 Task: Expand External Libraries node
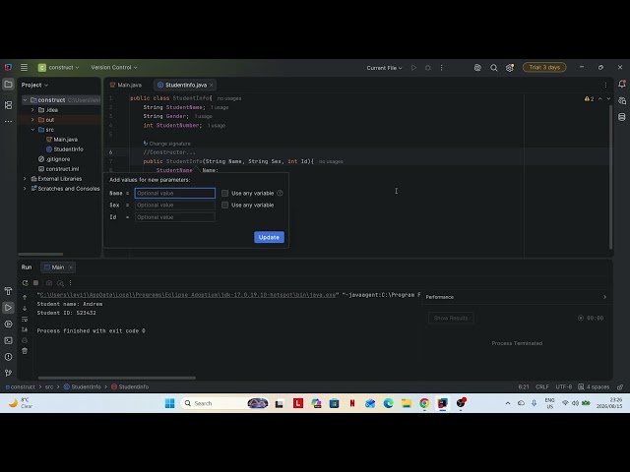pyautogui.click(x=25, y=179)
